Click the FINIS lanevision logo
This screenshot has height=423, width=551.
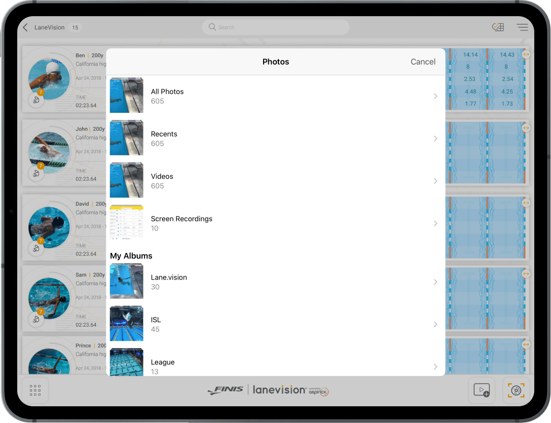tap(268, 390)
